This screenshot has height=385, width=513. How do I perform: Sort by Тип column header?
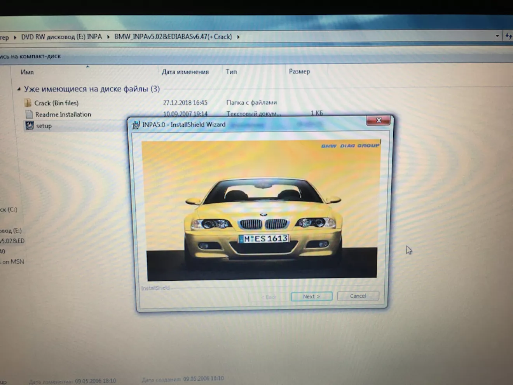[231, 72]
